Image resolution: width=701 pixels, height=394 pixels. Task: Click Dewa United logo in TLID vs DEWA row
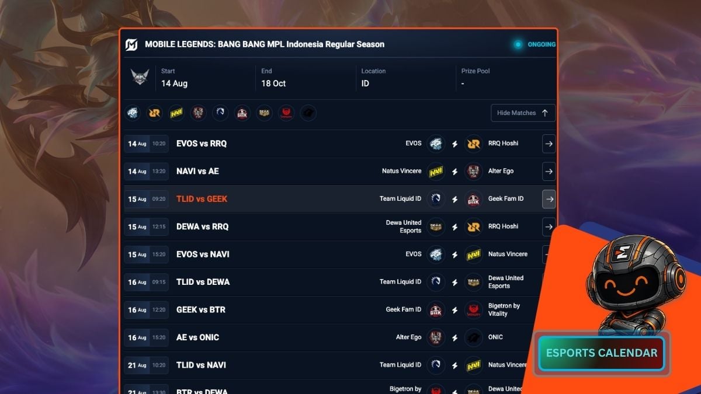tap(473, 282)
